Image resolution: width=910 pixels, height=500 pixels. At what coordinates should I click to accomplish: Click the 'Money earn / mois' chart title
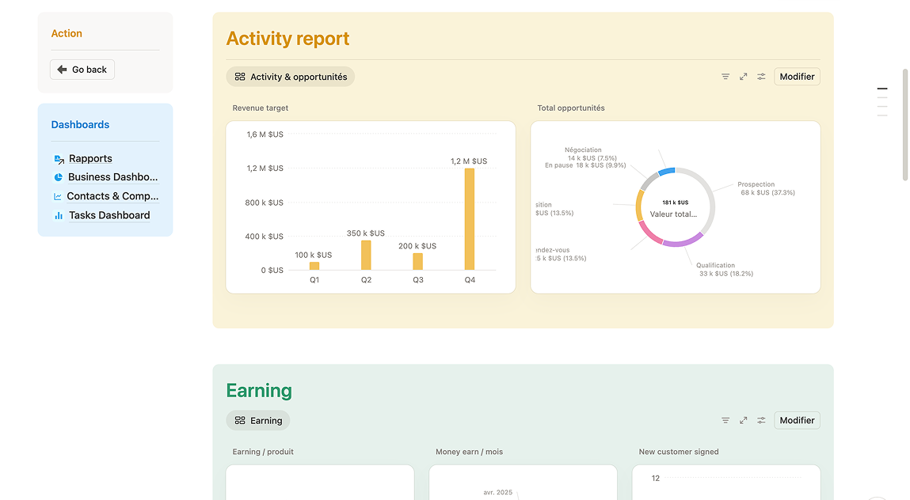tap(470, 452)
